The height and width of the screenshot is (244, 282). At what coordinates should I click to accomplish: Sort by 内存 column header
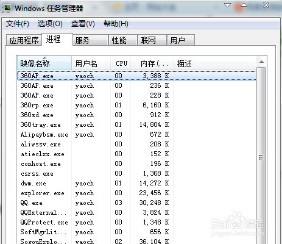(x=152, y=63)
